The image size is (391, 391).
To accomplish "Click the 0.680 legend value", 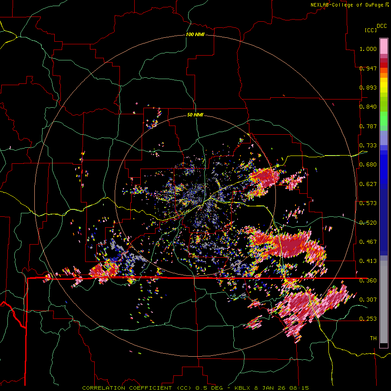I will coord(368,165).
